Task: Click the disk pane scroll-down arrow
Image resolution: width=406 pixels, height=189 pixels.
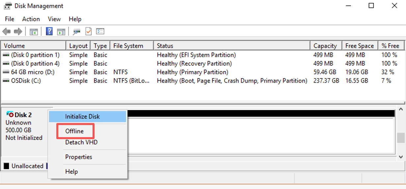Action: tap(401, 157)
